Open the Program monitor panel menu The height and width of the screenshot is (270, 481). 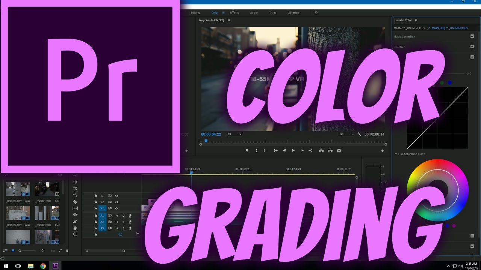pyautogui.click(x=229, y=20)
